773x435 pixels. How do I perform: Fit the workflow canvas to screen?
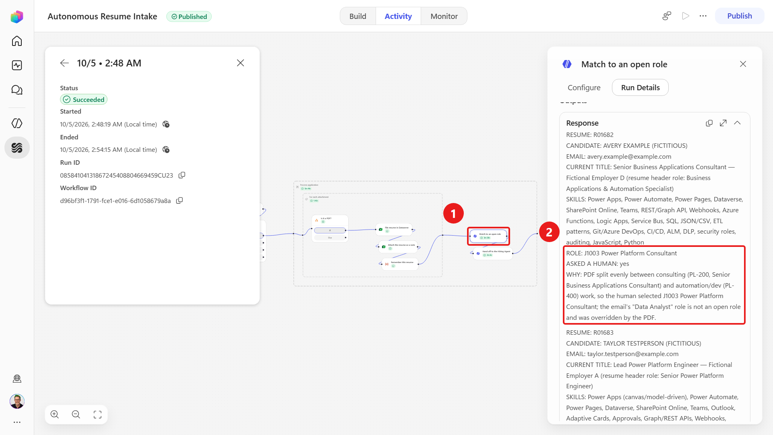(x=97, y=414)
